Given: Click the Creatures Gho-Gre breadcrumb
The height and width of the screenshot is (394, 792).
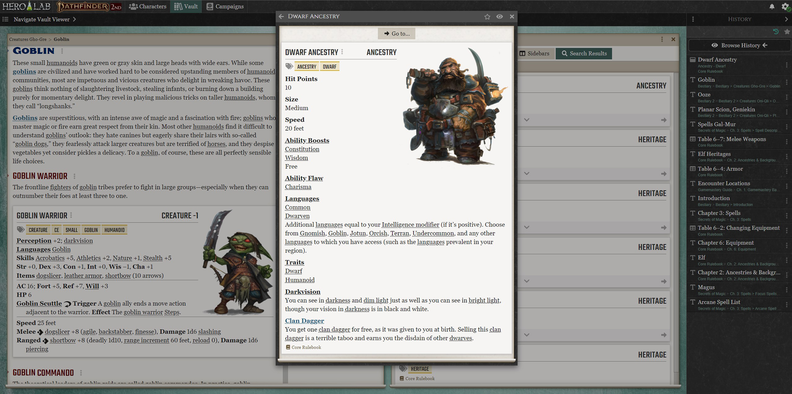Looking at the screenshot, I should pos(28,39).
